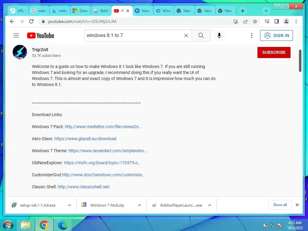
Task: Switch to the Now tab
Action: coord(143,11)
